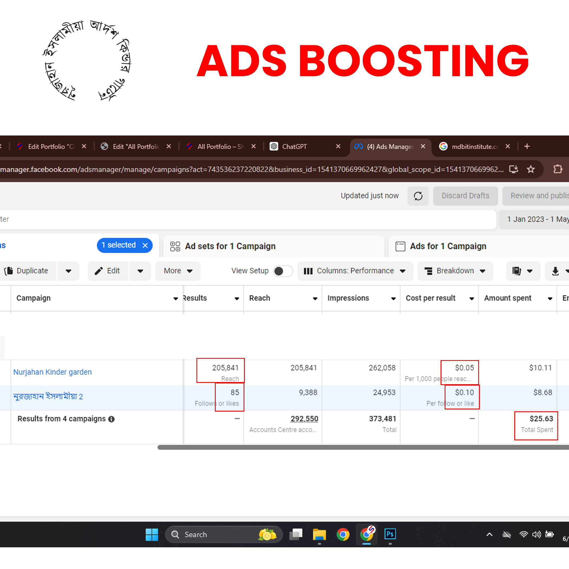
Task: Switch to the ChatGPT browser tab
Action: coord(295,146)
